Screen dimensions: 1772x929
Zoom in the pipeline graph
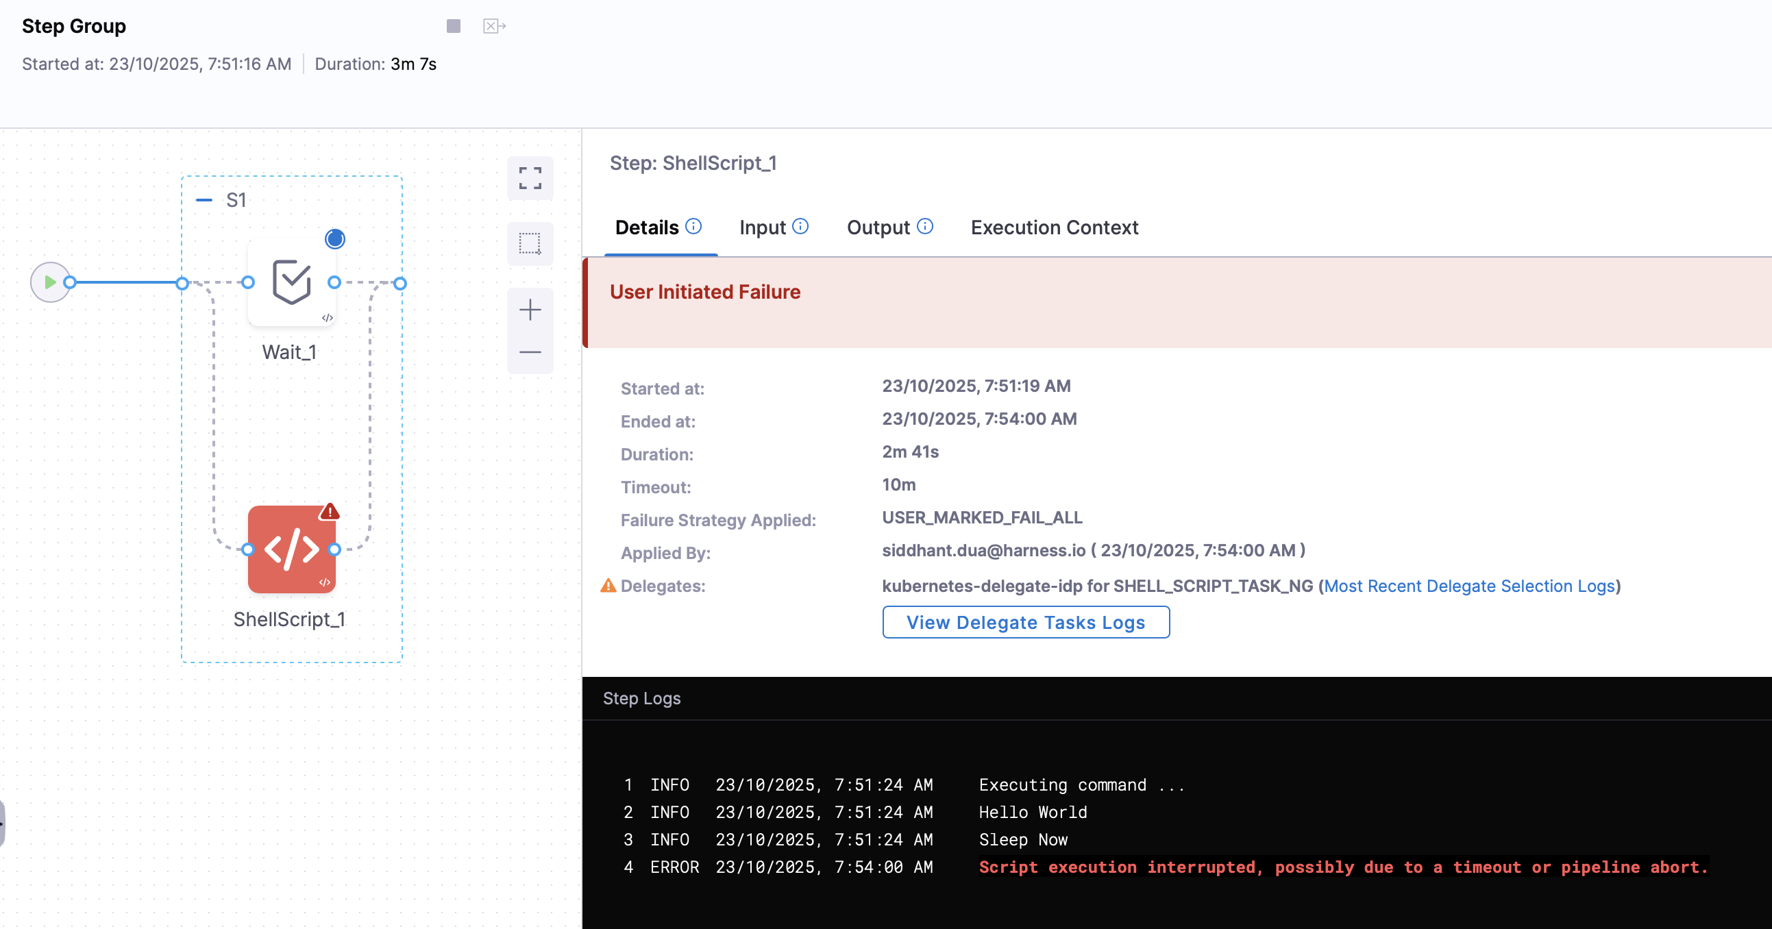[x=530, y=310]
